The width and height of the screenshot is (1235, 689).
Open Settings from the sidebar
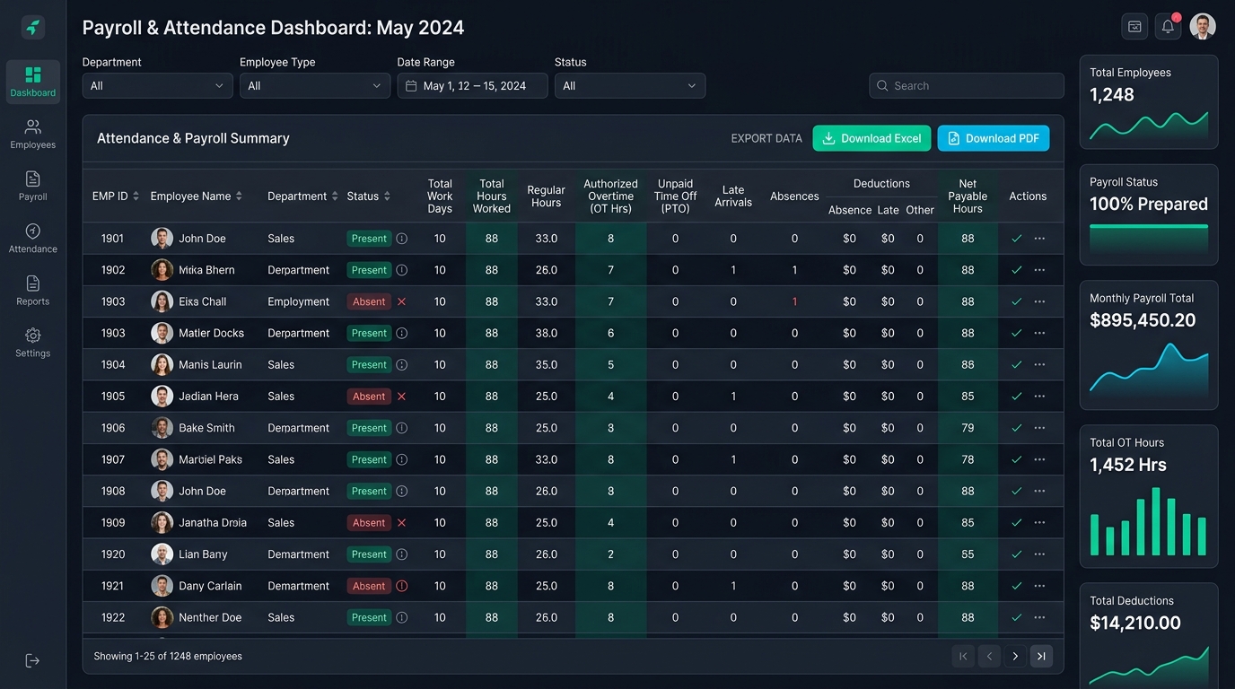(33, 343)
